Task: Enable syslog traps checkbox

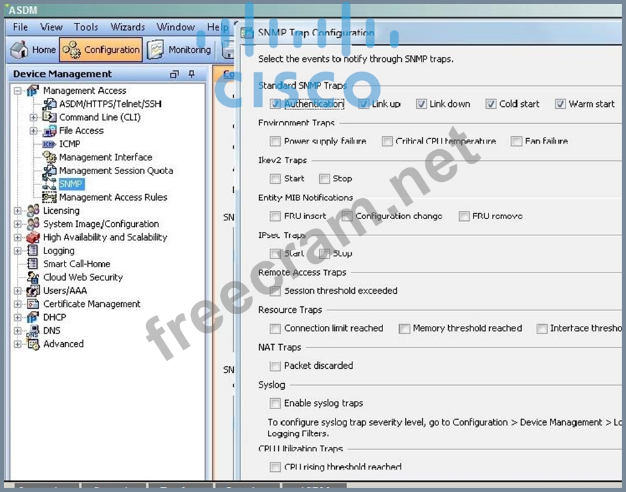Action: point(276,403)
